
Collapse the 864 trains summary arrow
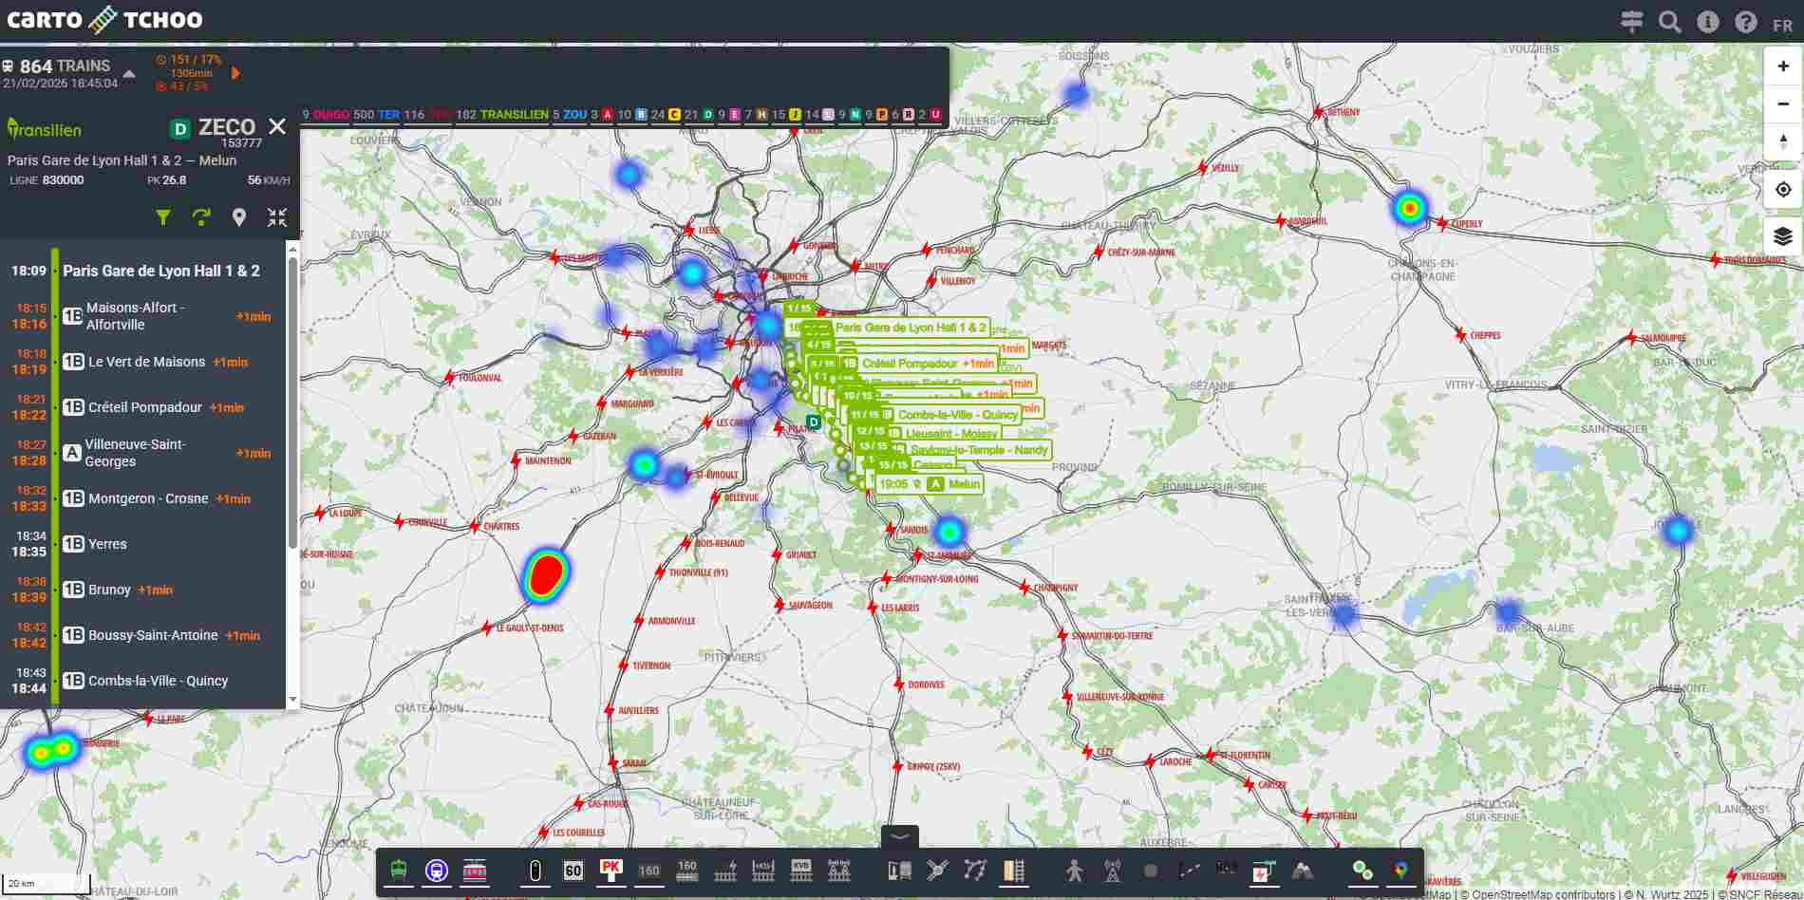click(x=129, y=73)
